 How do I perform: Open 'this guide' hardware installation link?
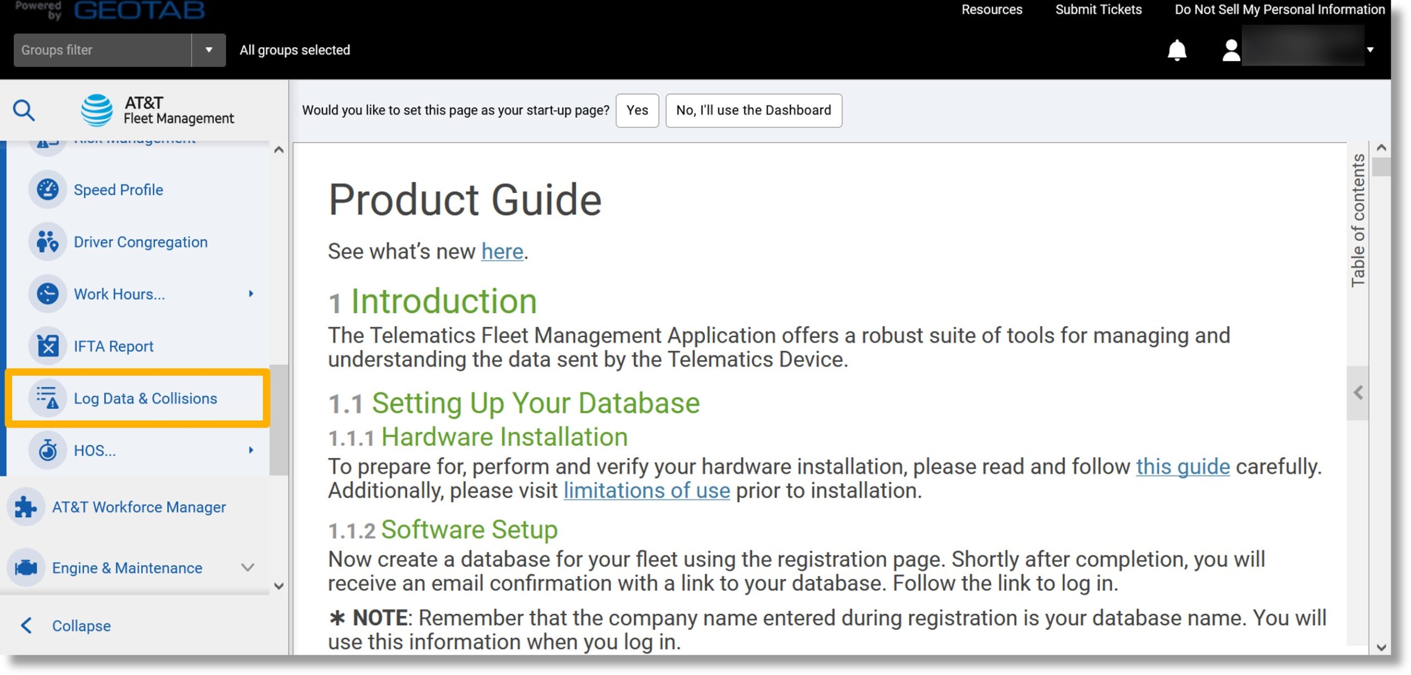tap(1182, 466)
